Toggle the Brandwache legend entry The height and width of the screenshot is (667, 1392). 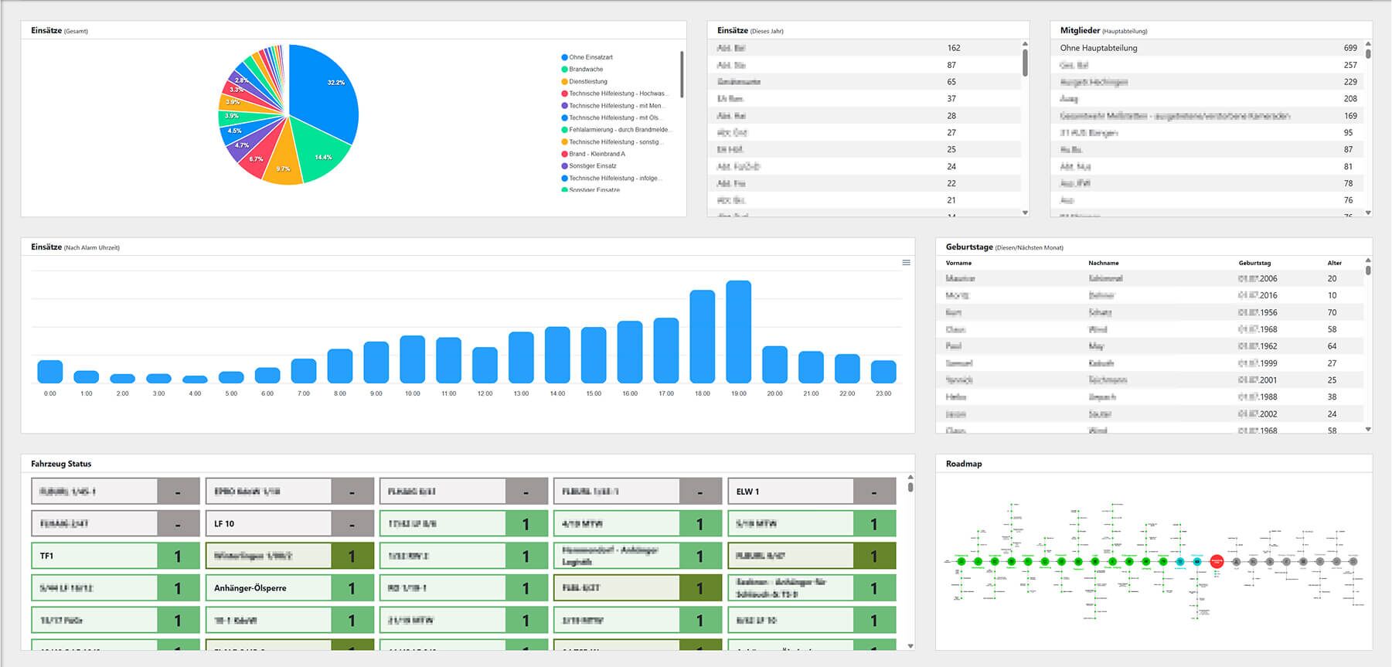click(585, 70)
